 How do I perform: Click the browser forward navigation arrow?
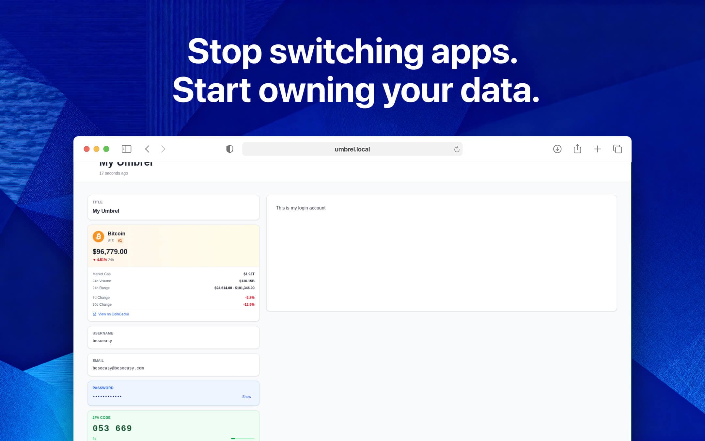pyautogui.click(x=163, y=149)
